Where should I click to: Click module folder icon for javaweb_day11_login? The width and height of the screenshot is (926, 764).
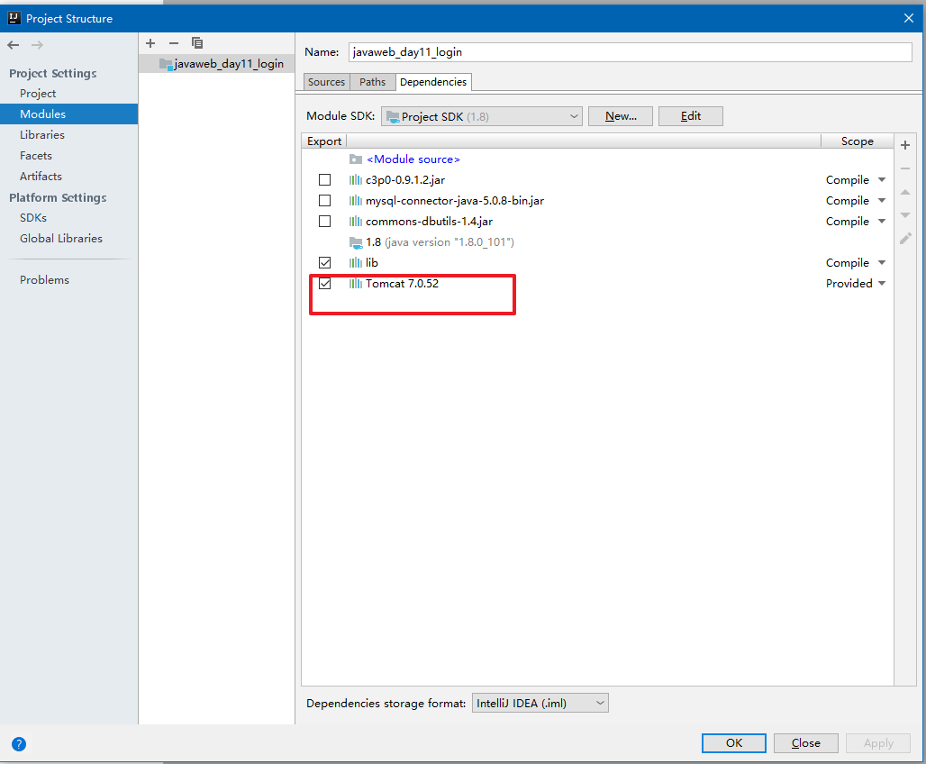click(x=166, y=64)
